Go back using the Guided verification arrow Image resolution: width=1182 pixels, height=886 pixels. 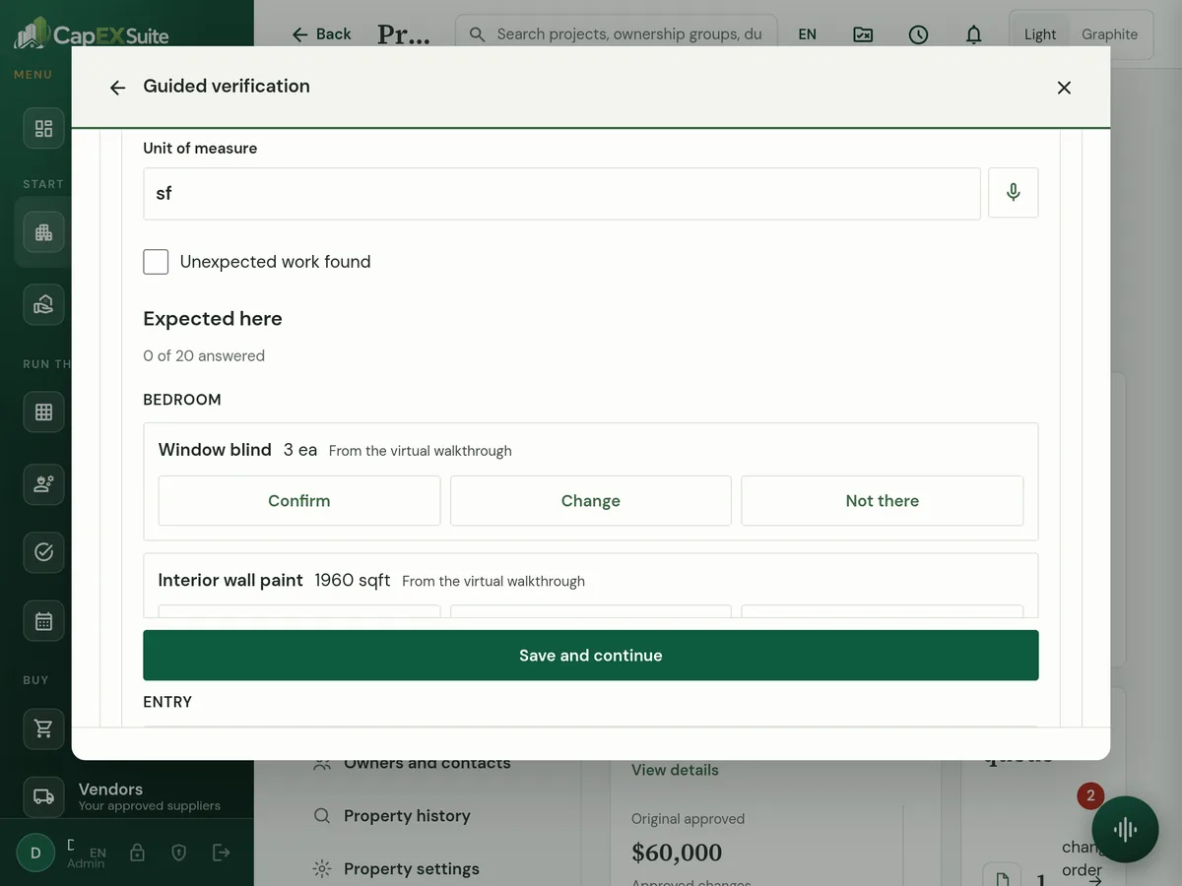[117, 88]
